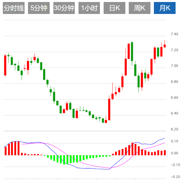The width and height of the screenshot is (183, 180).
Task: Select the 5分钟 chart tab
Action: pyautogui.click(x=39, y=8)
